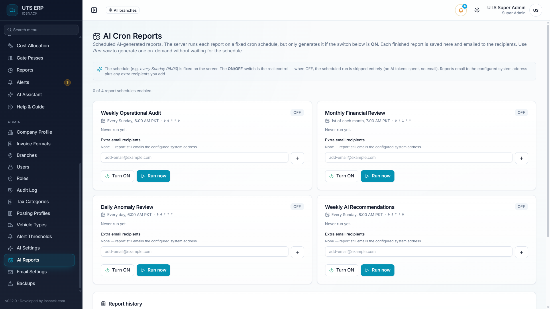The height and width of the screenshot is (309, 550).
Task: Turn ON the Daily Anomaly Review schedule
Action: [117, 270]
